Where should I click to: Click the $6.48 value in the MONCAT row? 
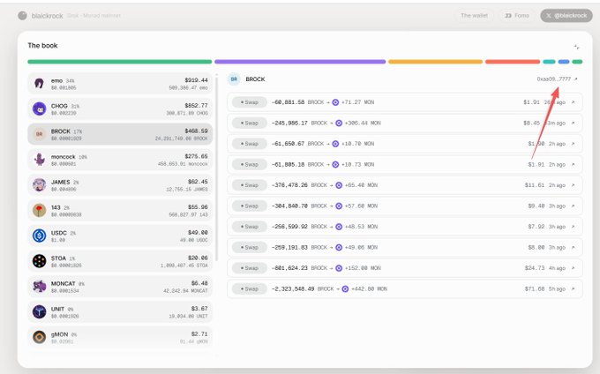[199, 283]
